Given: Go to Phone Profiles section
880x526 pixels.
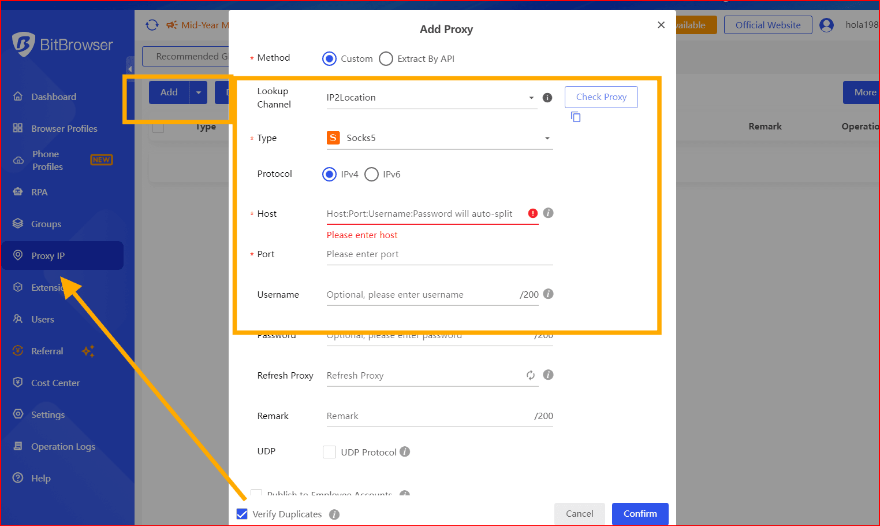Looking at the screenshot, I should point(47,160).
